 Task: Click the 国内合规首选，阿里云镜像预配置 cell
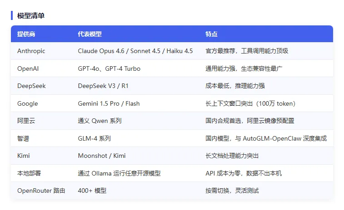249,121
